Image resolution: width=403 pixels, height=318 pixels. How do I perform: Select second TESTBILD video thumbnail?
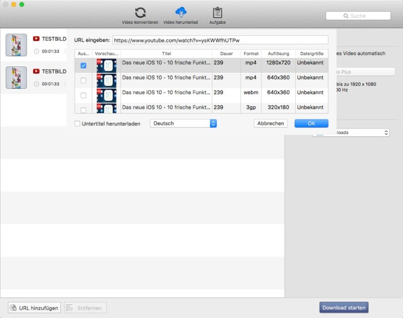17,77
